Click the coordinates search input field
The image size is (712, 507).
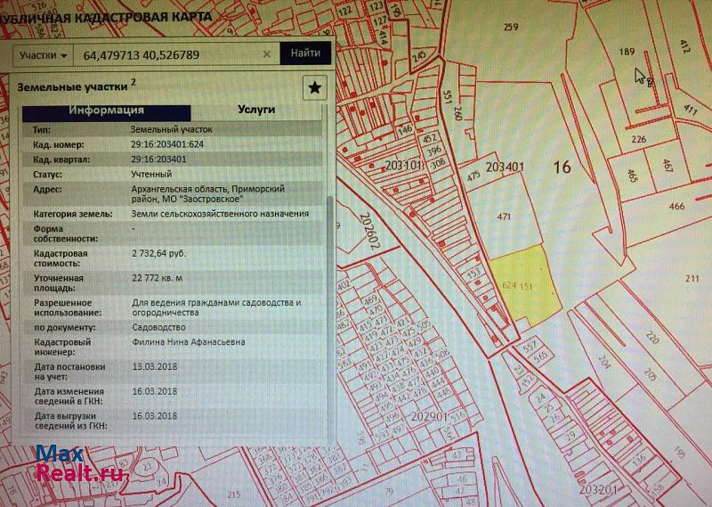click(x=169, y=54)
